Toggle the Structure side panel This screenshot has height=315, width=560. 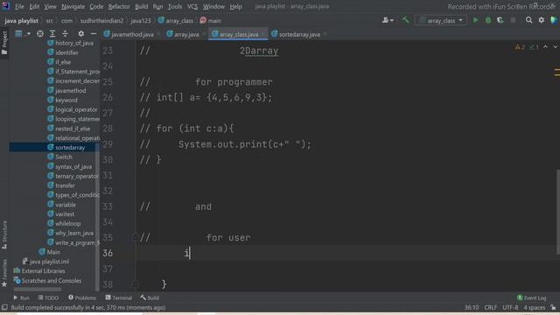coord(4,234)
